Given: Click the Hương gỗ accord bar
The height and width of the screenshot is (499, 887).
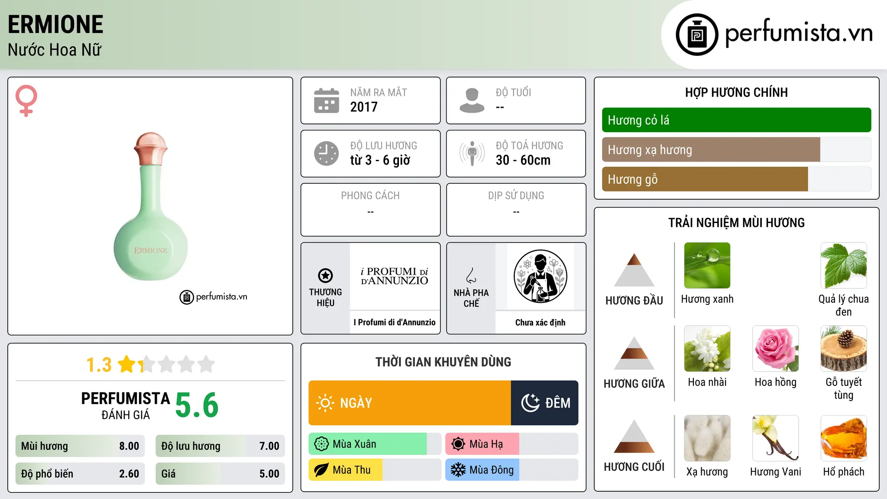Looking at the screenshot, I should pos(736,179).
